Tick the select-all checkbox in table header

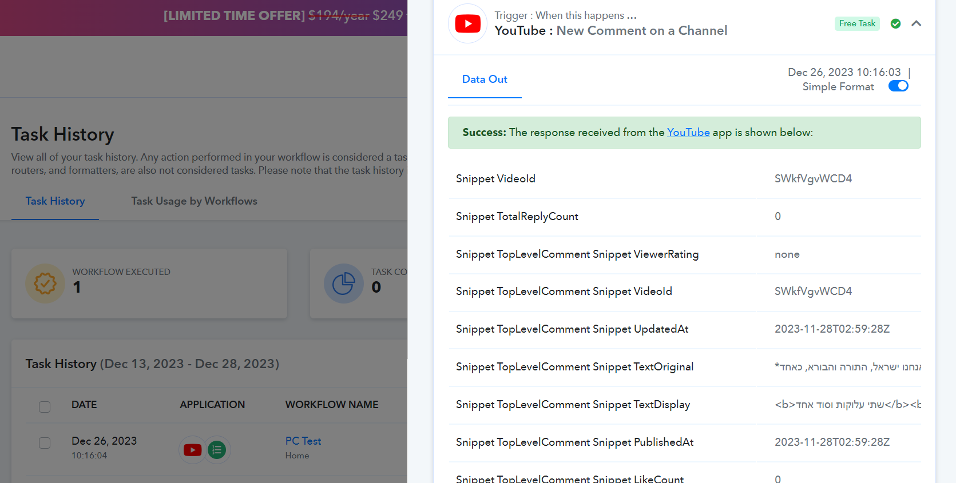click(x=45, y=407)
